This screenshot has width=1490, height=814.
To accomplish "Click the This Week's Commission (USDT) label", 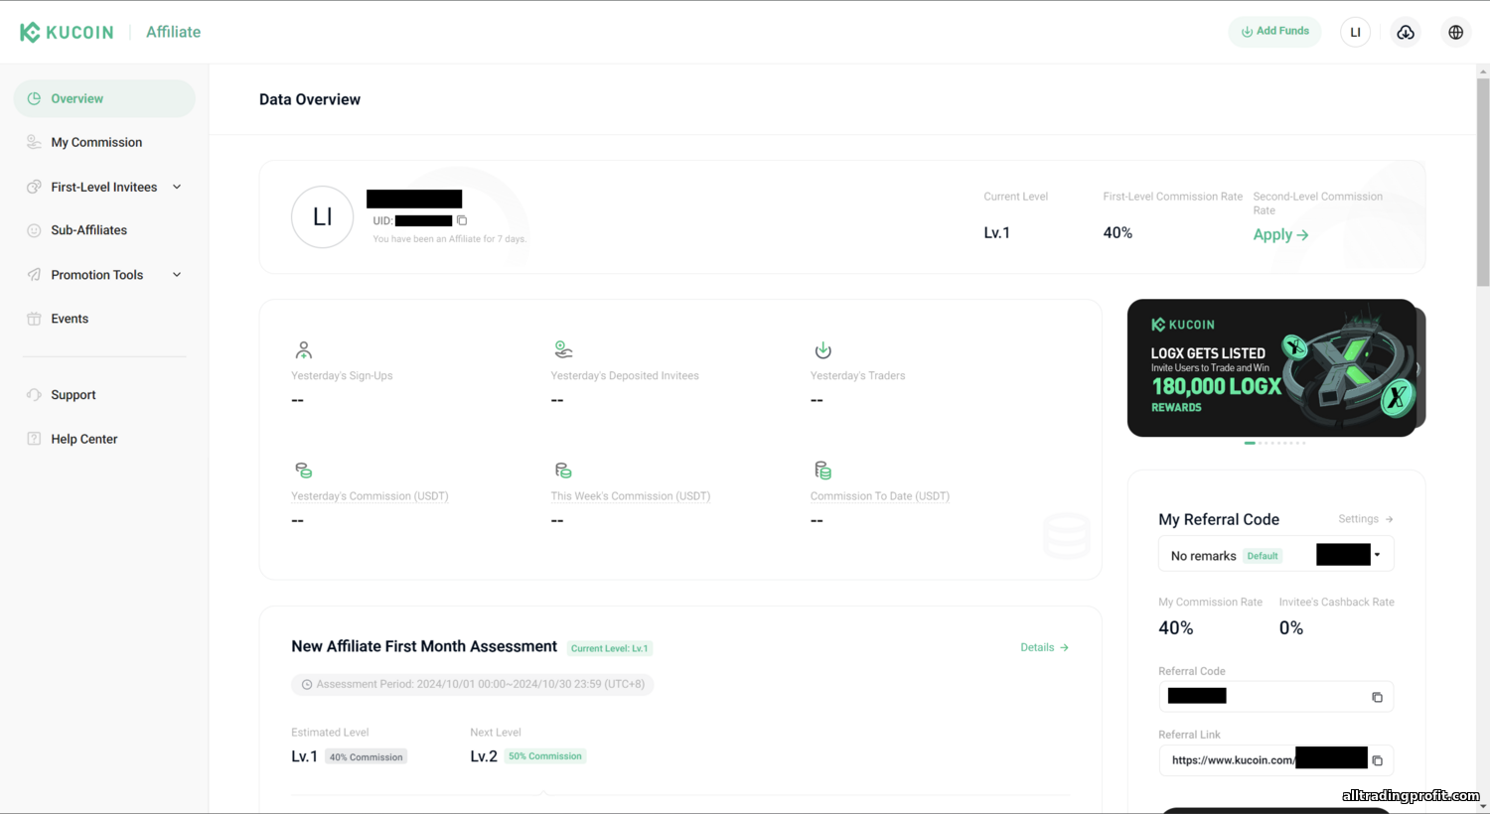I will 631,496.
